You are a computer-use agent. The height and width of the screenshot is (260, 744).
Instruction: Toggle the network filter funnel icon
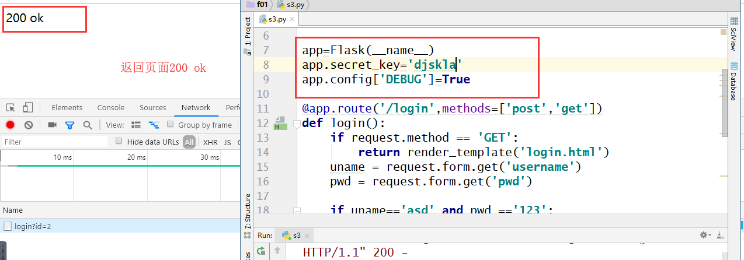coord(69,125)
